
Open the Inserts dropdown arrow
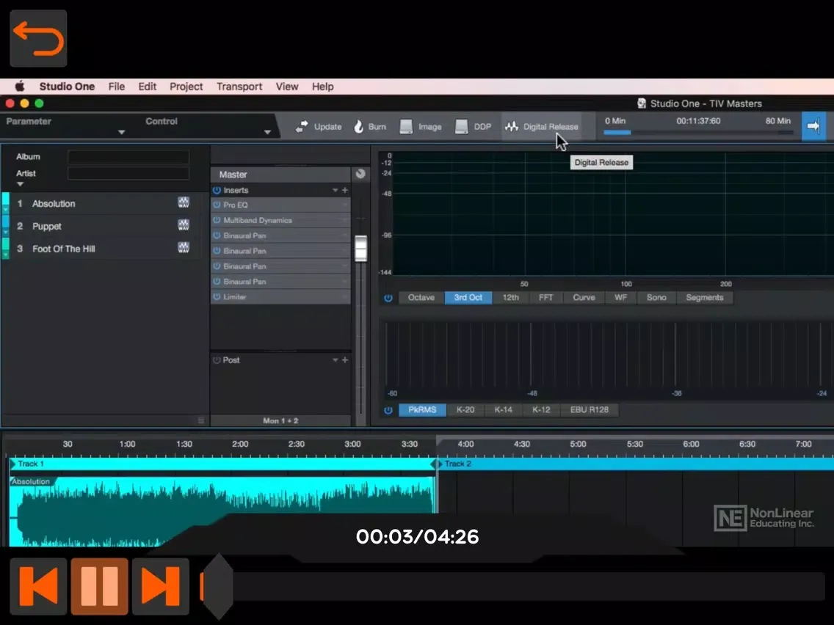coord(335,190)
